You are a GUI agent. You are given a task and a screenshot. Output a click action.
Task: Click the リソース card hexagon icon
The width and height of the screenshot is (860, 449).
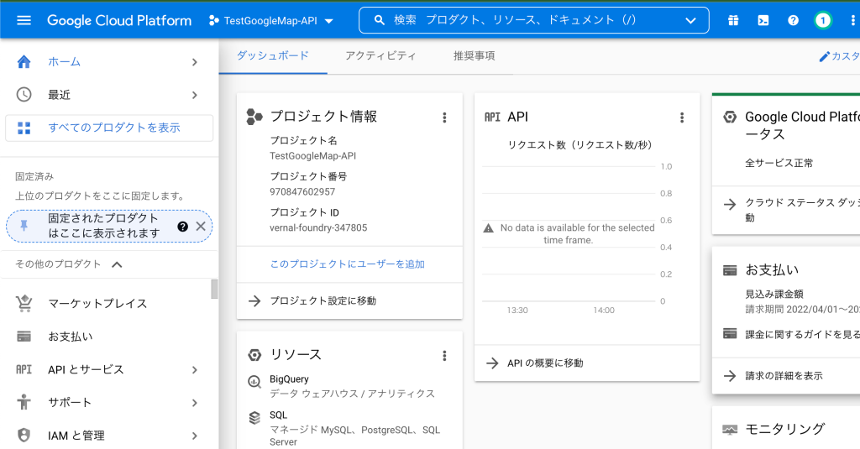(x=254, y=355)
